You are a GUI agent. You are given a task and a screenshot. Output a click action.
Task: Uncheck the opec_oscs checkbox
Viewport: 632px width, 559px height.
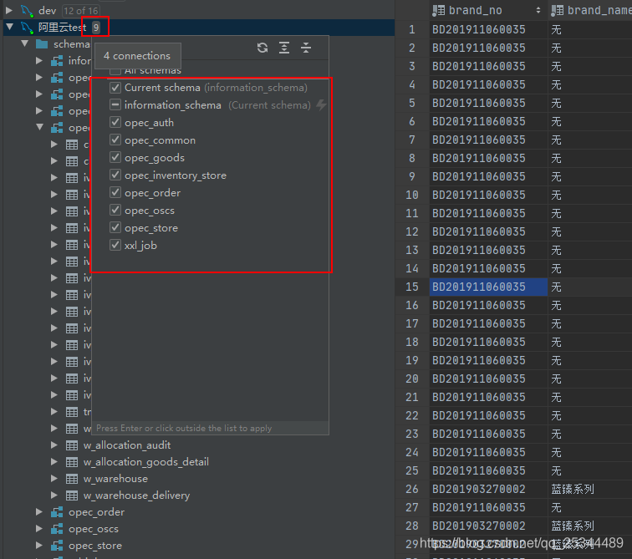point(115,211)
